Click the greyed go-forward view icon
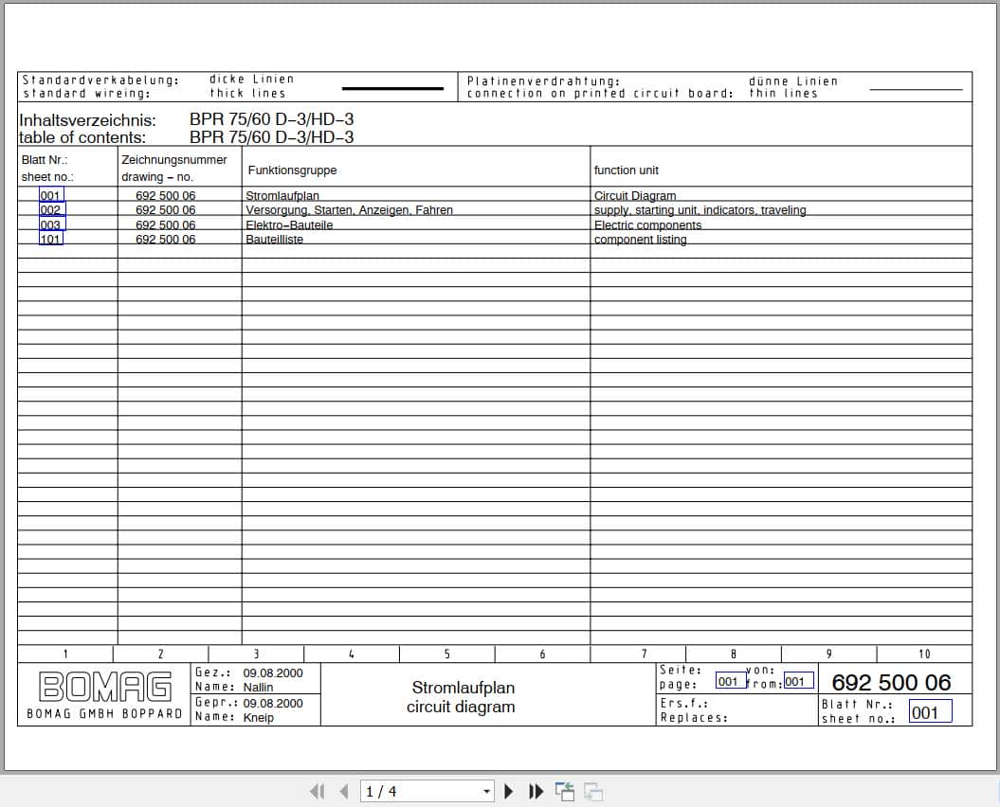 point(593,791)
